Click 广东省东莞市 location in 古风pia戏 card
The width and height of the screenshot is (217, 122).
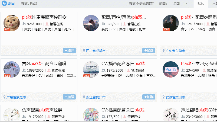click(16, 97)
